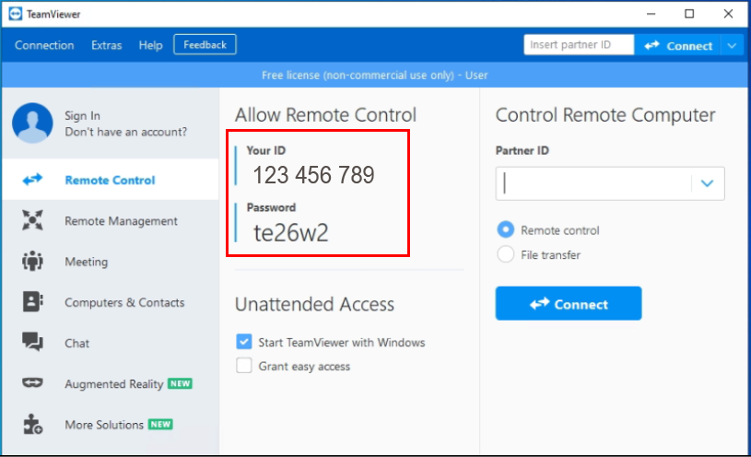
Task: Click the Control Remote Computer heading
Action: pyautogui.click(x=605, y=115)
